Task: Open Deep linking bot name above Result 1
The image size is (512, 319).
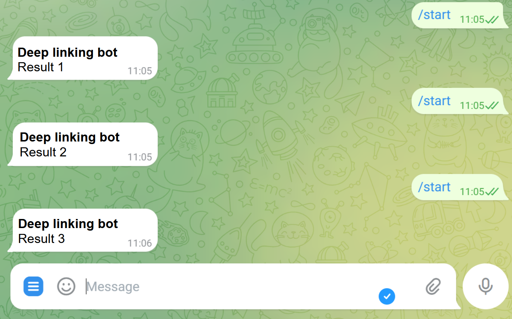Action: [x=67, y=52]
